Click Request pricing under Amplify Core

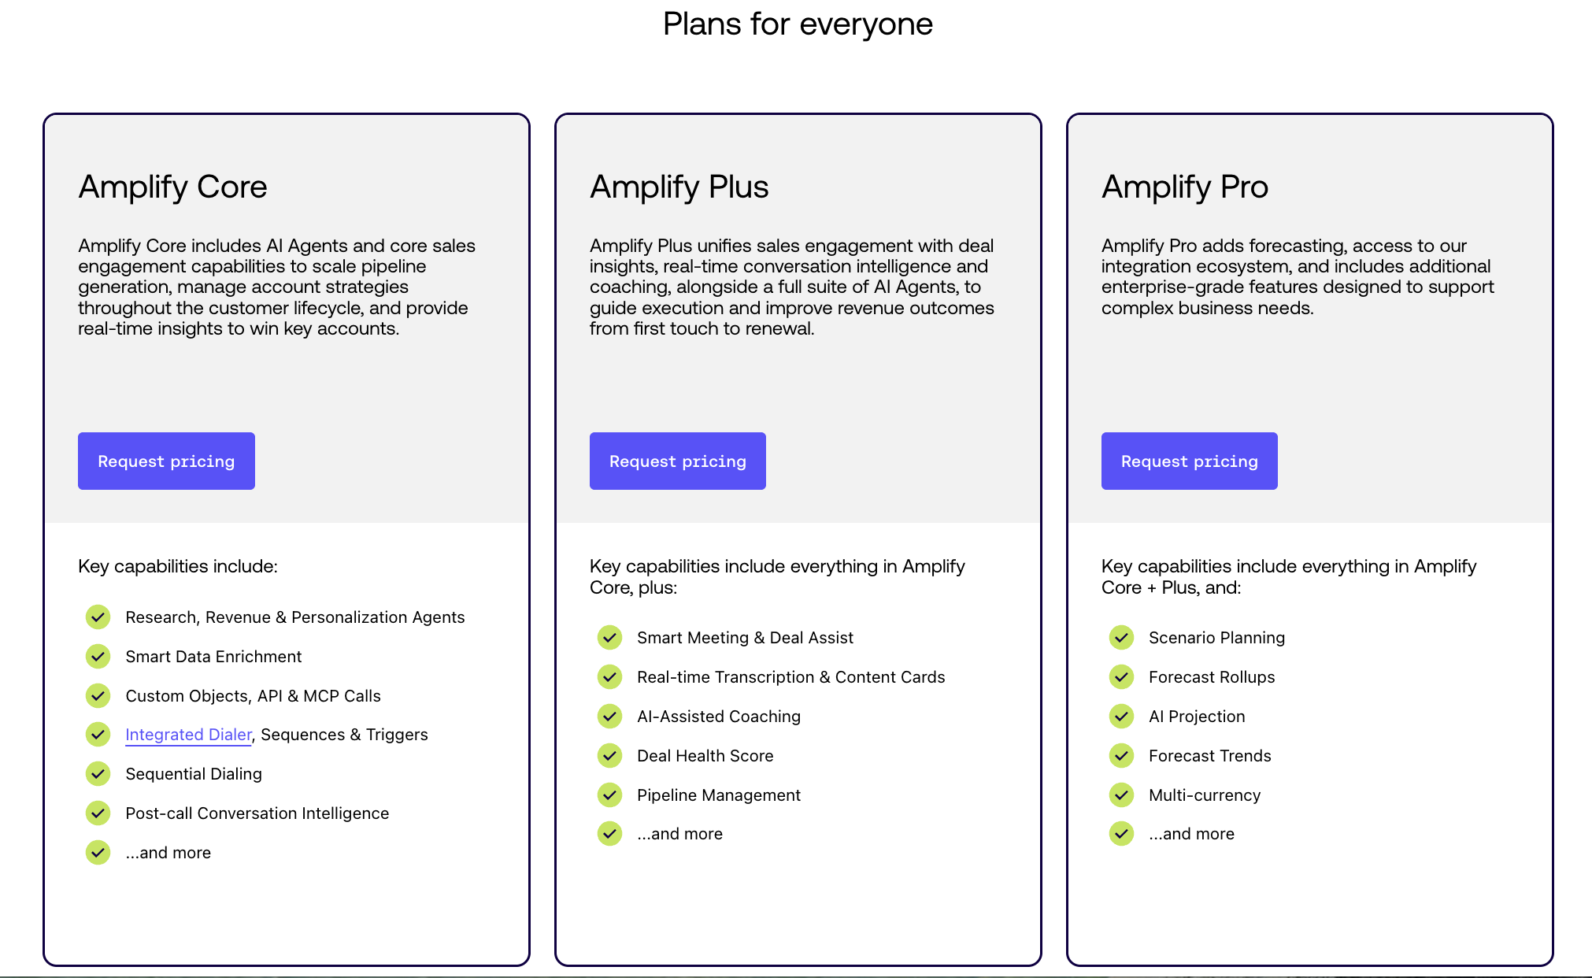click(165, 461)
